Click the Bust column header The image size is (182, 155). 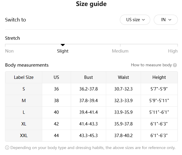tap(88, 77)
